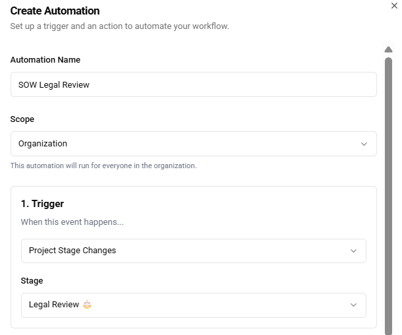Click the 1. Trigger section heading
This screenshot has height=335, width=402.
coord(42,204)
